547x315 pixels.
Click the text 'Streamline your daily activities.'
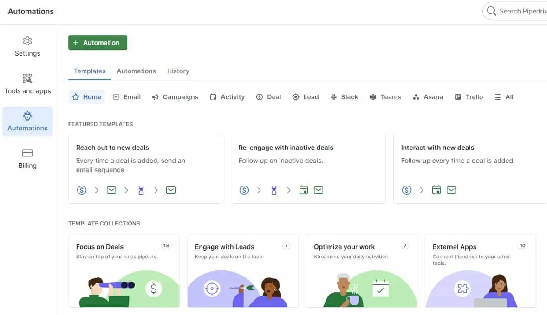tap(352, 257)
